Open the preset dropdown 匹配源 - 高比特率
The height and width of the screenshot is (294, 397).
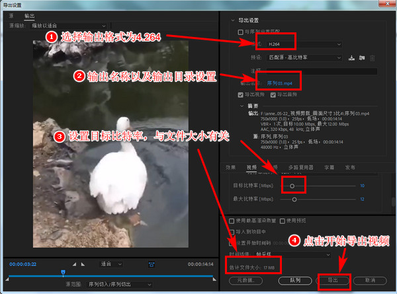(x=304, y=57)
